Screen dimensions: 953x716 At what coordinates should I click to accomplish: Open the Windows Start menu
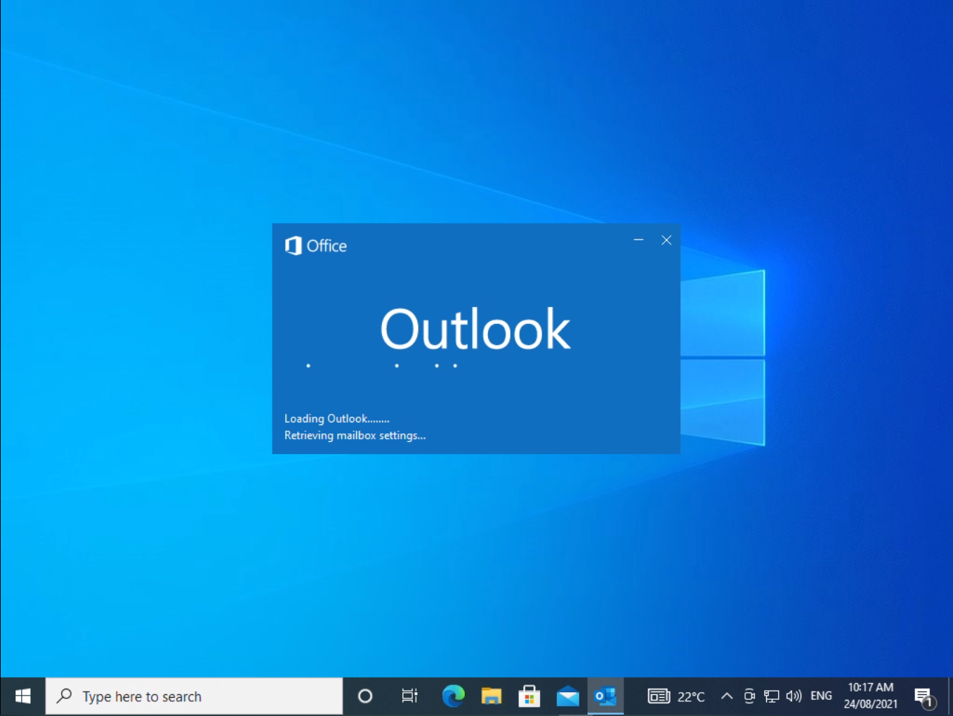[22, 696]
